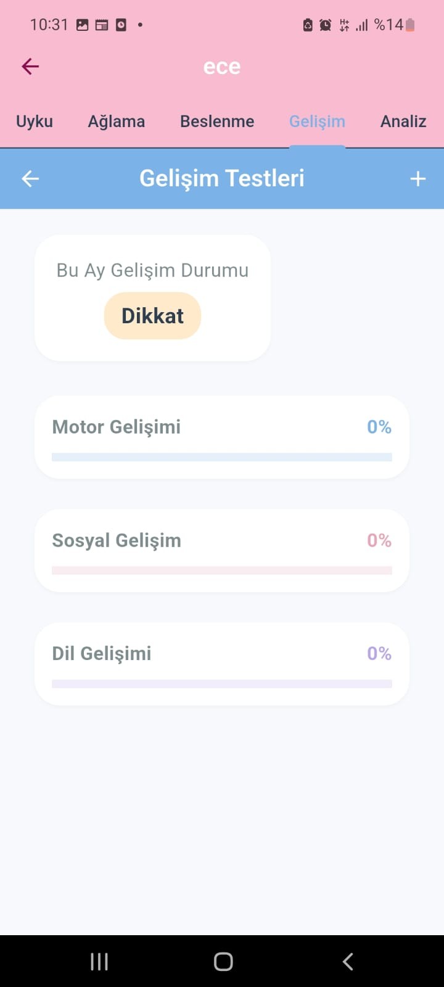
Task: Tap the alarm icon in status bar
Action: coord(325,25)
